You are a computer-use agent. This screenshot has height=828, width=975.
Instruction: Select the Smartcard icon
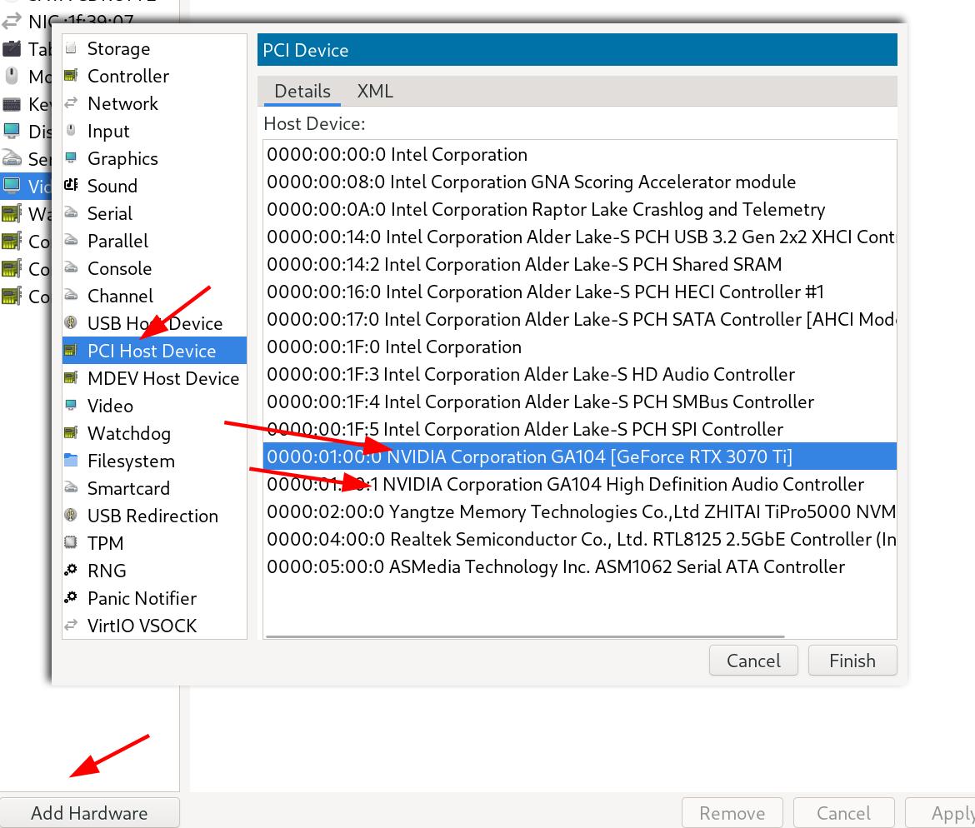tap(71, 488)
